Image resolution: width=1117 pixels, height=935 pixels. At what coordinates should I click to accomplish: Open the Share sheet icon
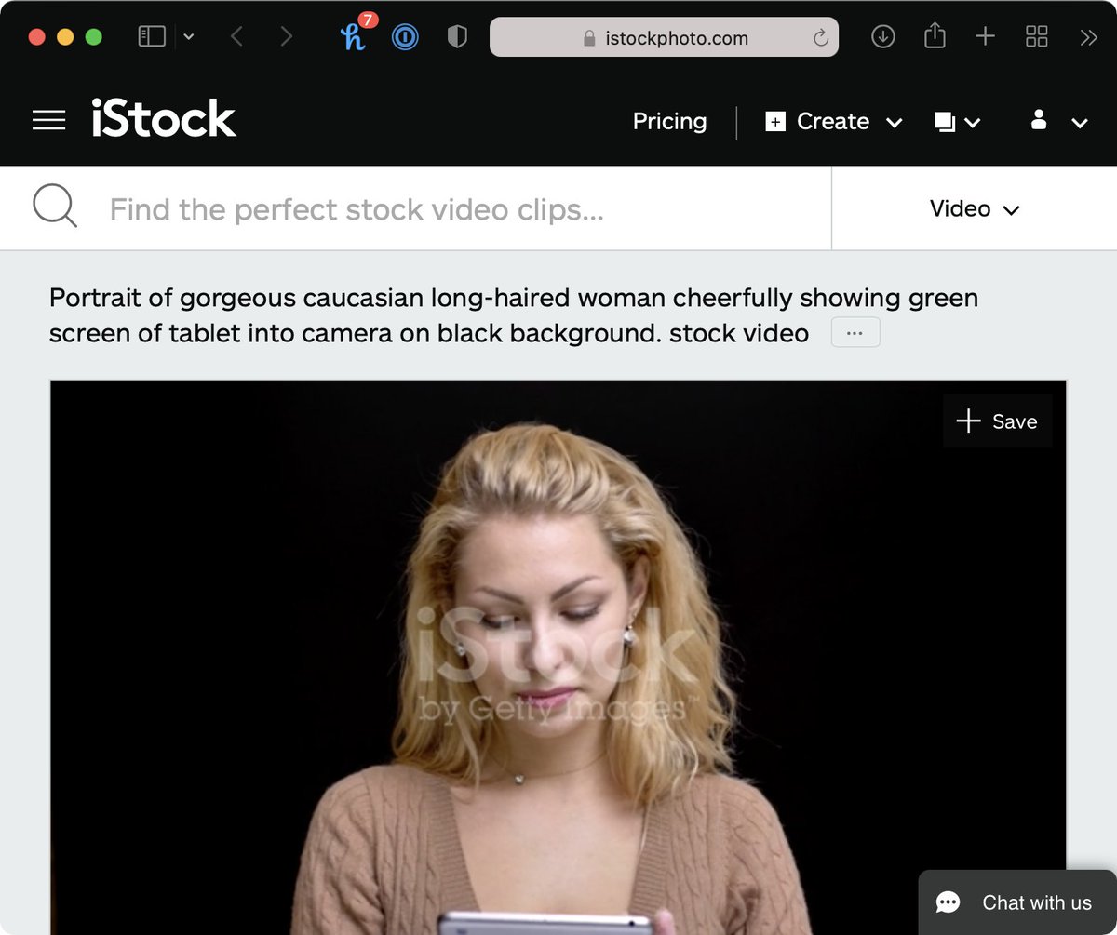click(935, 35)
